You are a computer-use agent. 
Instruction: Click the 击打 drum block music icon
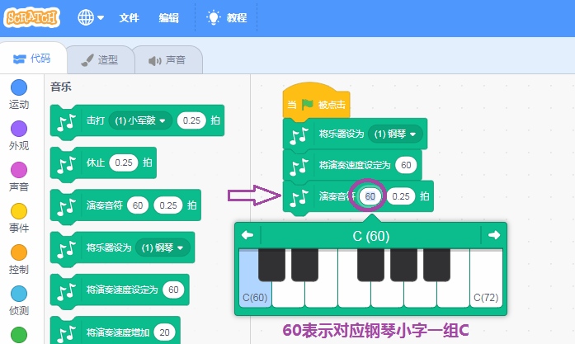click(x=66, y=122)
